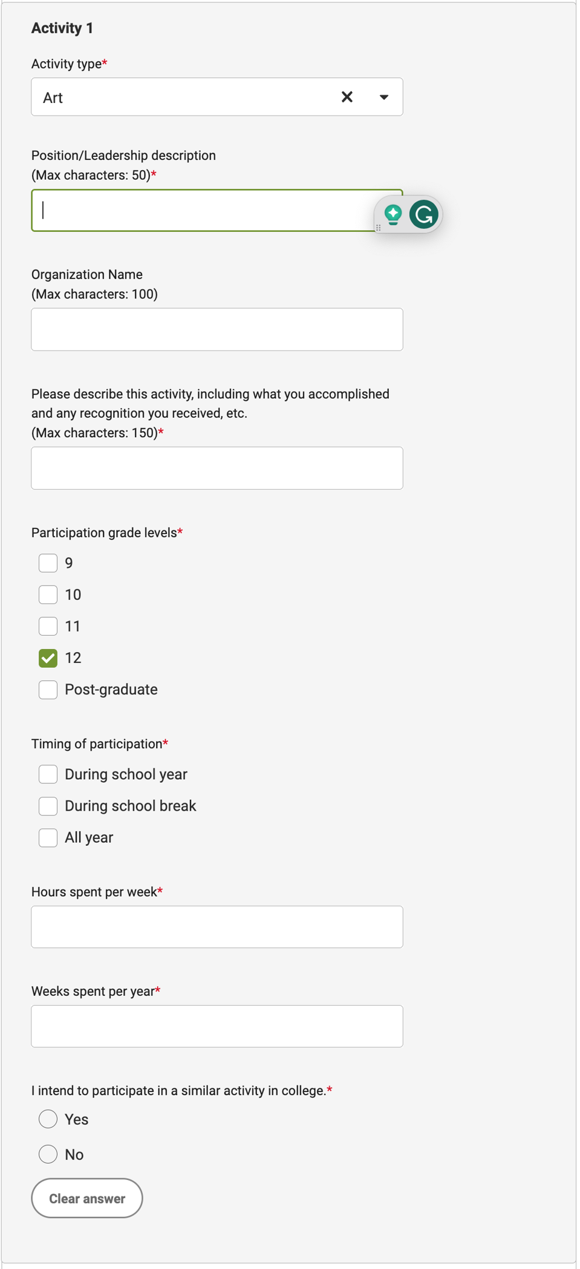Choose Yes for similar activity in college
580x1269 pixels.
48,1119
